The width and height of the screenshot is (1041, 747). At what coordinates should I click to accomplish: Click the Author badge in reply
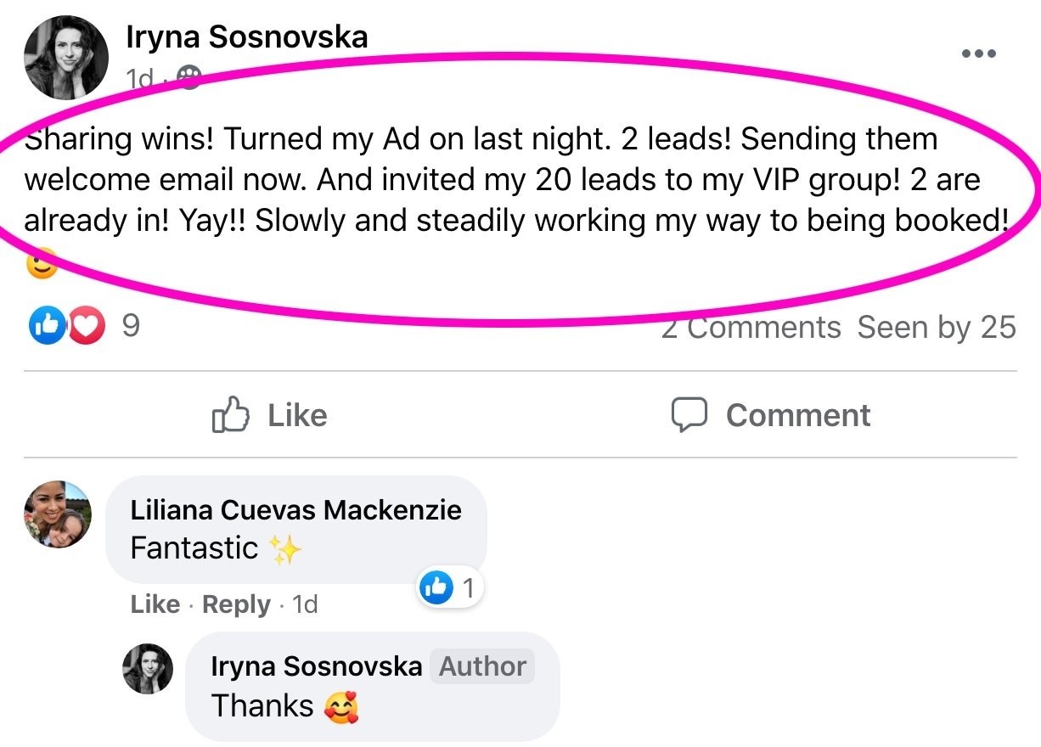482,666
